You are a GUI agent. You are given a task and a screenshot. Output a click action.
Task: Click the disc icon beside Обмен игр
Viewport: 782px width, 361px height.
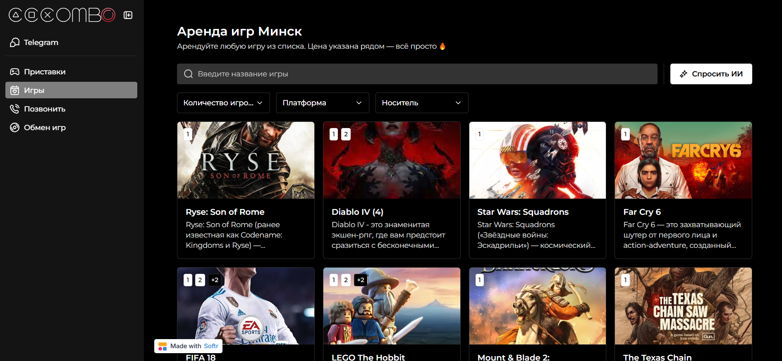(x=15, y=128)
